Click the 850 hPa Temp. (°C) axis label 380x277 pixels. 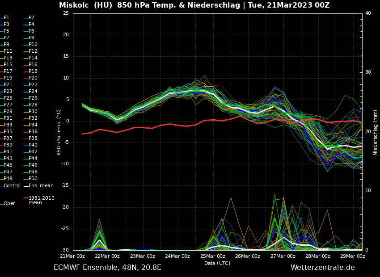point(59,132)
